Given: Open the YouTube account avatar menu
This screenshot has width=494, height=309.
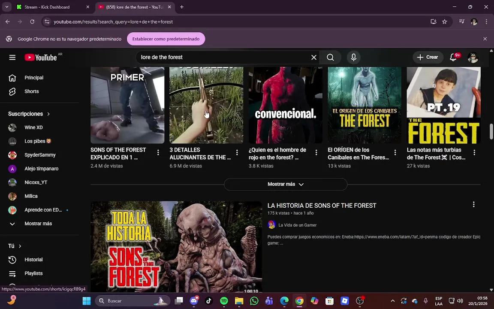Looking at the screenshot, I should click(x=473, y=58).
